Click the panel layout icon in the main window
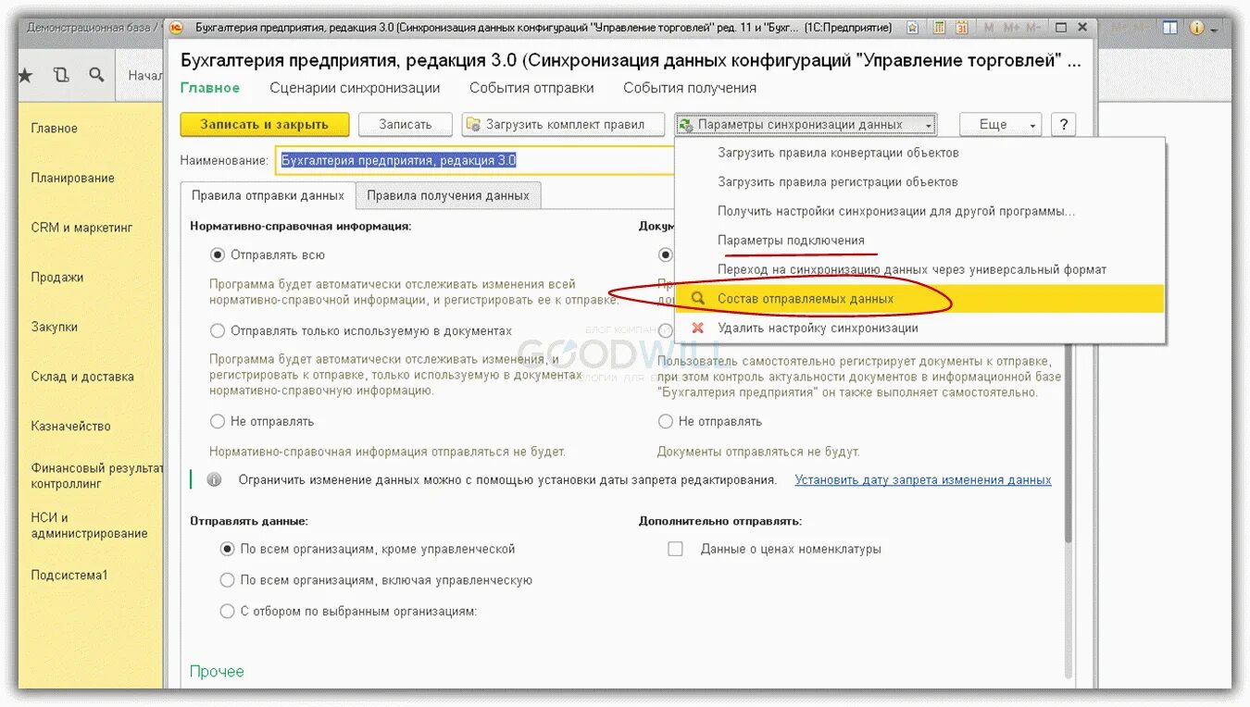 1171,28
